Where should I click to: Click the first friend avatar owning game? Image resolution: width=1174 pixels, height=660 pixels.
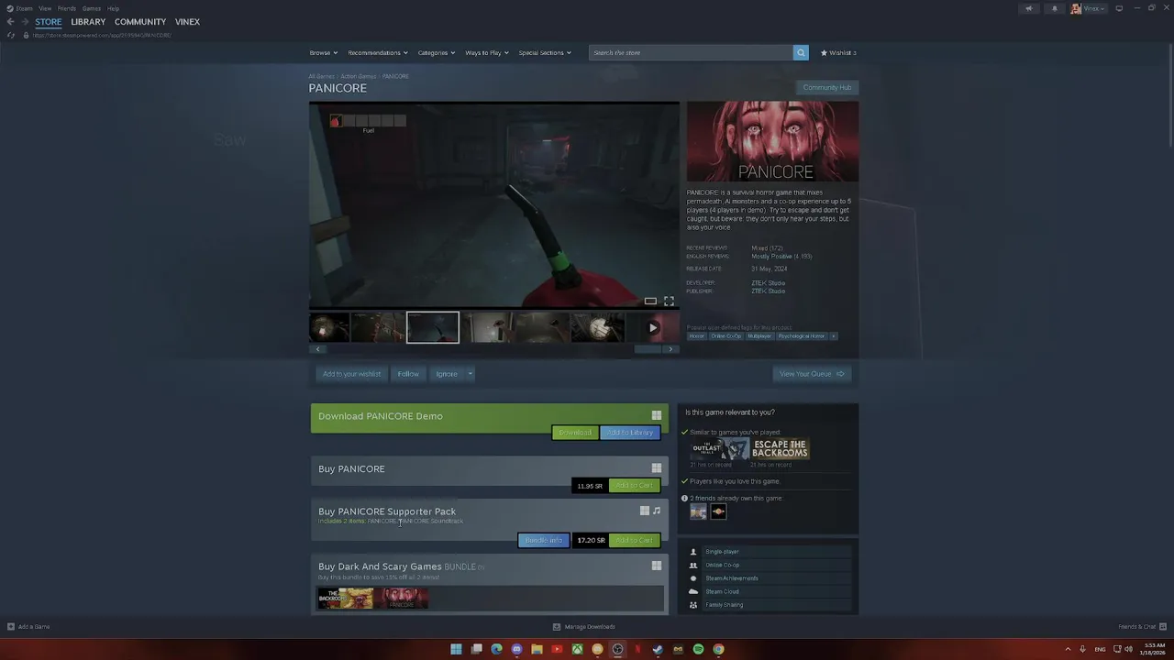(x=699, y=512)
